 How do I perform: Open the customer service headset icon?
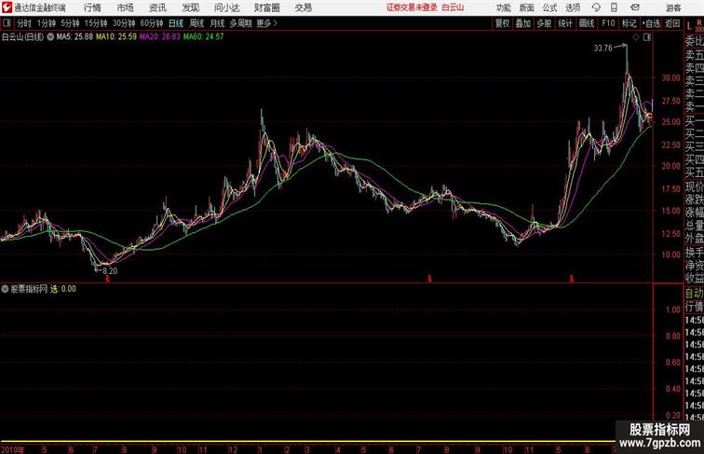(596, 7)
